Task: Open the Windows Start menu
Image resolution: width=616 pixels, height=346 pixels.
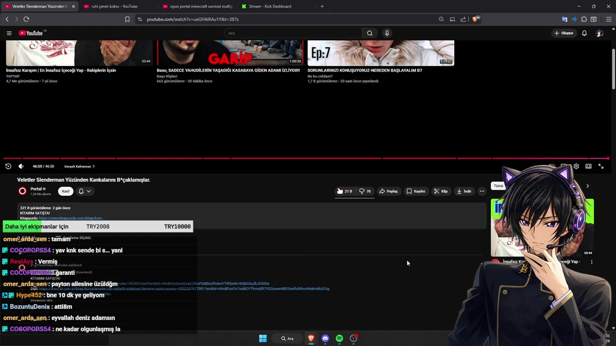Action: tap(263, 338)
